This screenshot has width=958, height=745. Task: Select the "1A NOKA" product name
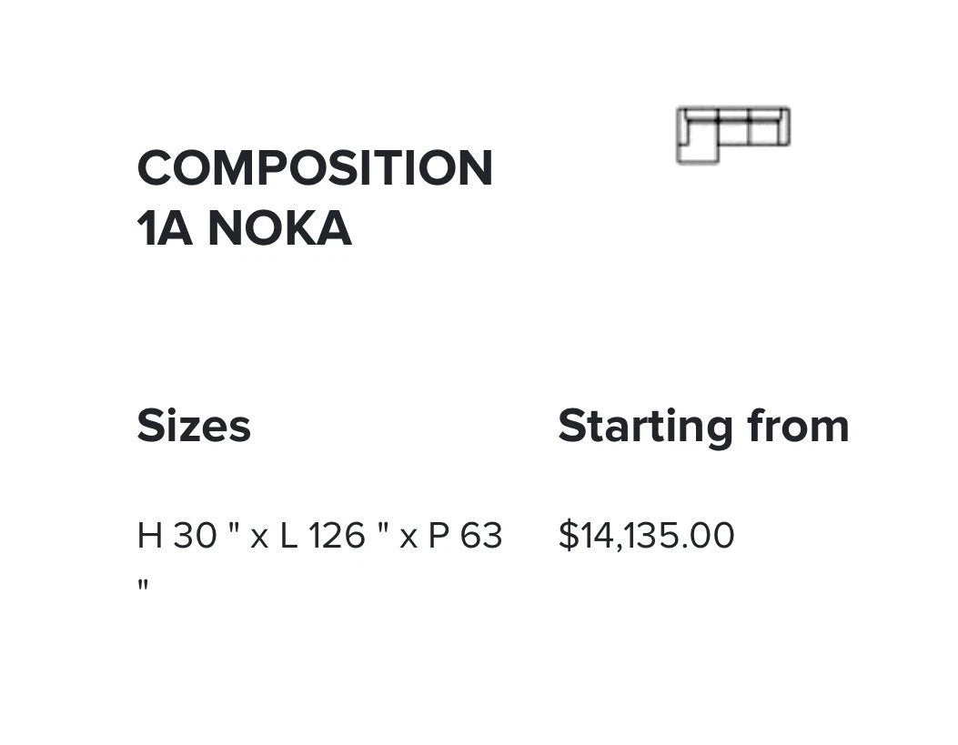pos(244,227)
